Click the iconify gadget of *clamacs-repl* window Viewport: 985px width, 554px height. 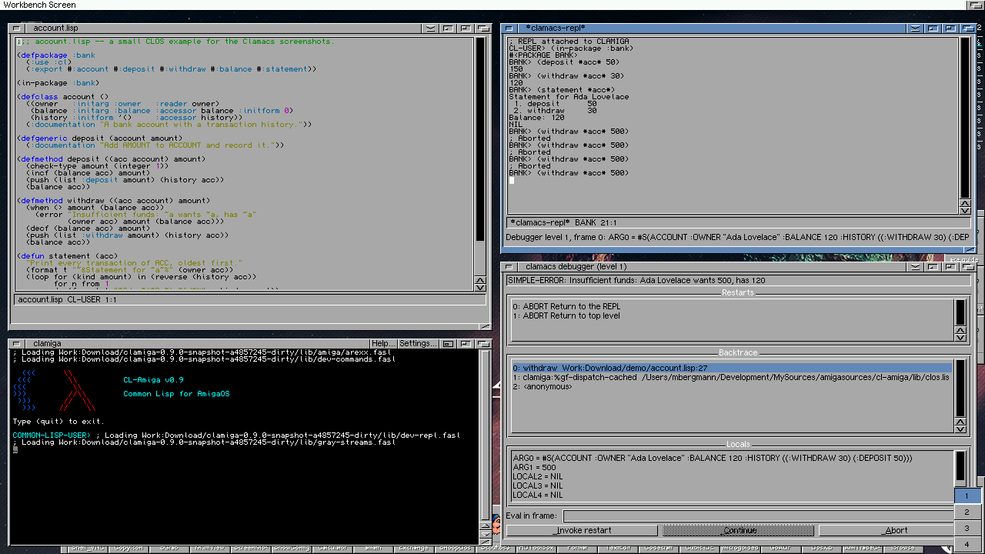click(x=933, y=28)
